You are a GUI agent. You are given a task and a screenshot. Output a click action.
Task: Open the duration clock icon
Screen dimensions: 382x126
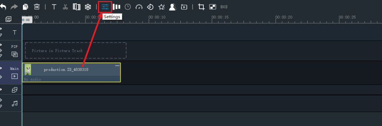pyautogui.click(x=128, y=7)
